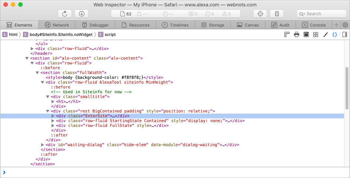Screen dimensions: 350x178
Task: Select the closing header tag row
Action: click(x=41, y=53)
